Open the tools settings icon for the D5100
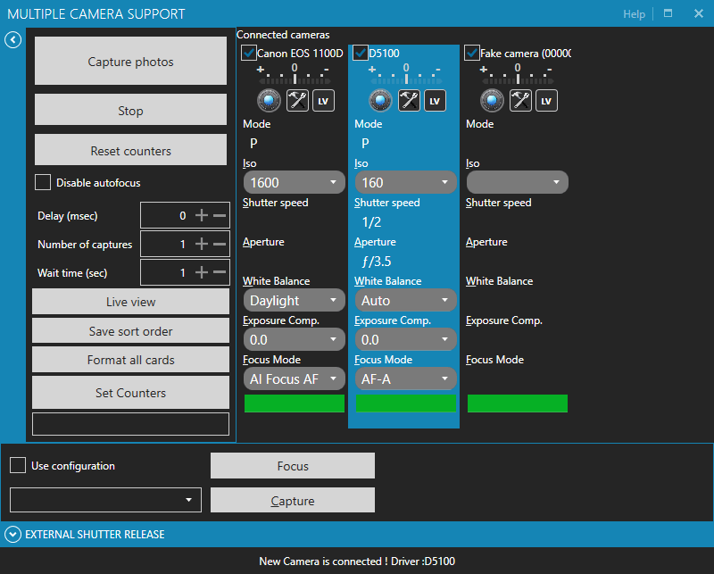 408,100
